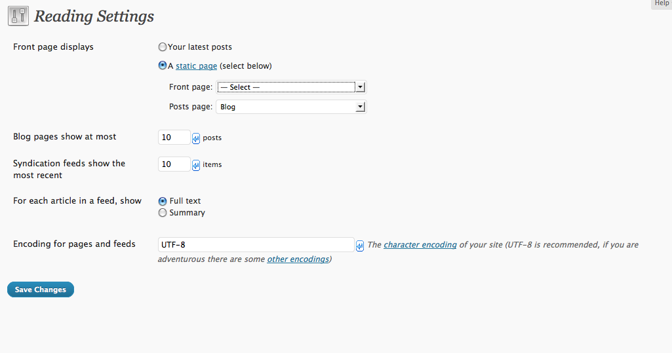Click the icon after the UTF-8 encoding field
This screenshot has height=353, width=672.
point(360,246)
